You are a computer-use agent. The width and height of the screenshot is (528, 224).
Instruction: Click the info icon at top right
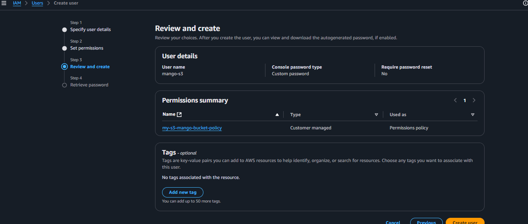click(525, 3)
